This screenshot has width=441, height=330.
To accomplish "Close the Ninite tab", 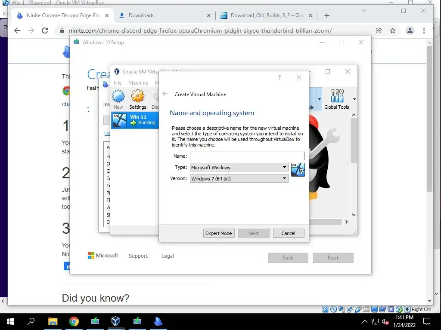I will 107,15.
